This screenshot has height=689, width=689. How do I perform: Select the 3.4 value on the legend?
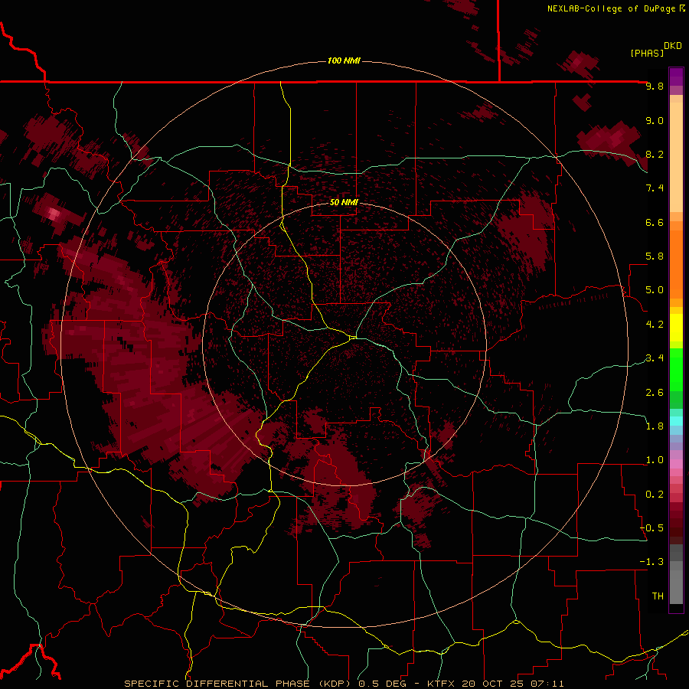[655, 358]
